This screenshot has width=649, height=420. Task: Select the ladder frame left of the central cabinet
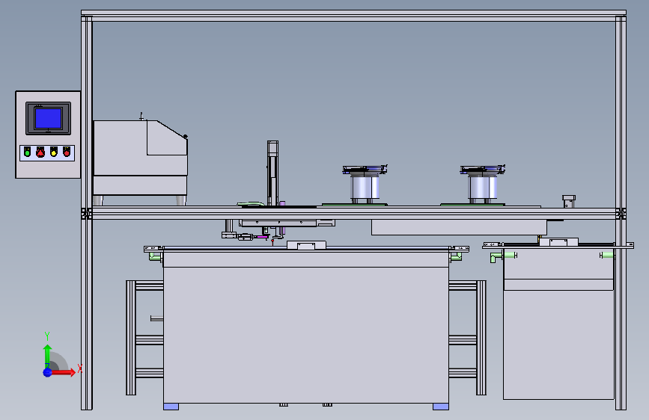click(x=145, y=338)
